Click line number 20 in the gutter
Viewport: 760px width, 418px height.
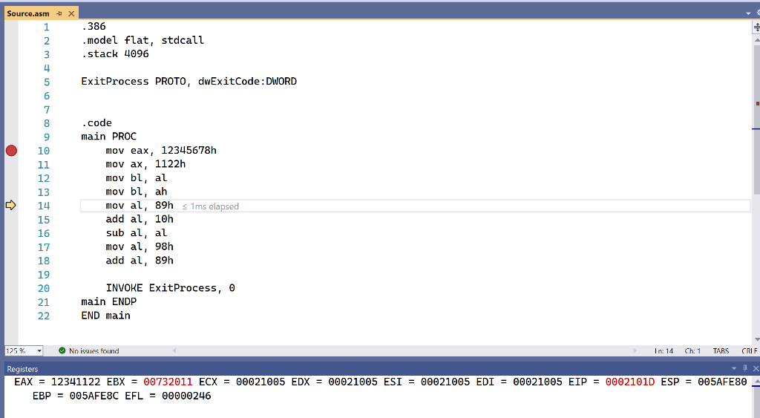pos(44,289)
